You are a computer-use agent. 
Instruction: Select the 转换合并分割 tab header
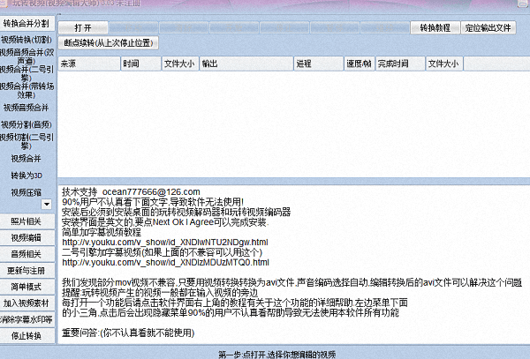point(26,22)
